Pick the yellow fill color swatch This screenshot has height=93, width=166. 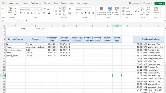44,13
